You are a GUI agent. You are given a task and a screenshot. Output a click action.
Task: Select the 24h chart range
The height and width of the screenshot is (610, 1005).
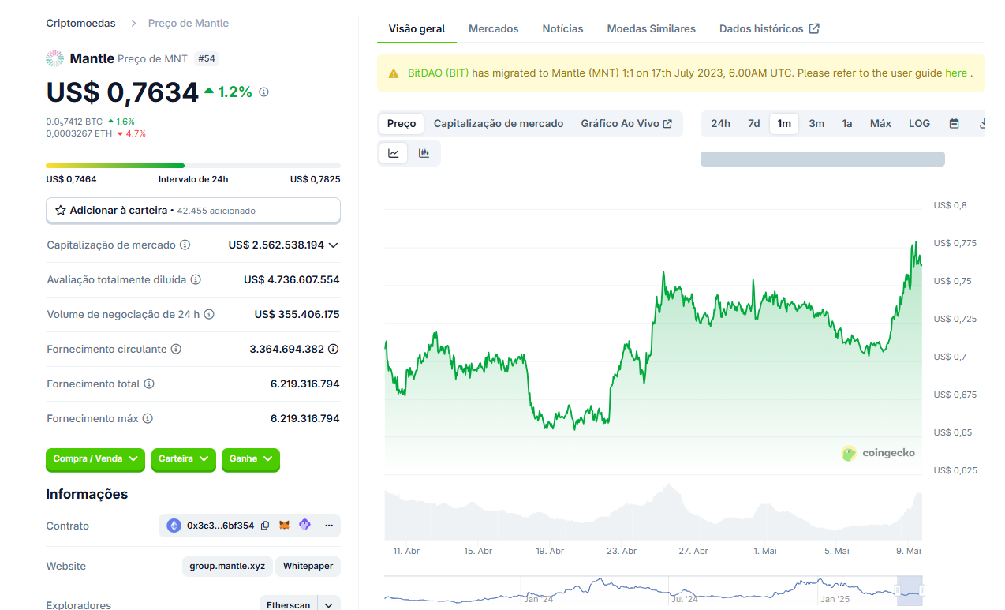click(720, 124)
